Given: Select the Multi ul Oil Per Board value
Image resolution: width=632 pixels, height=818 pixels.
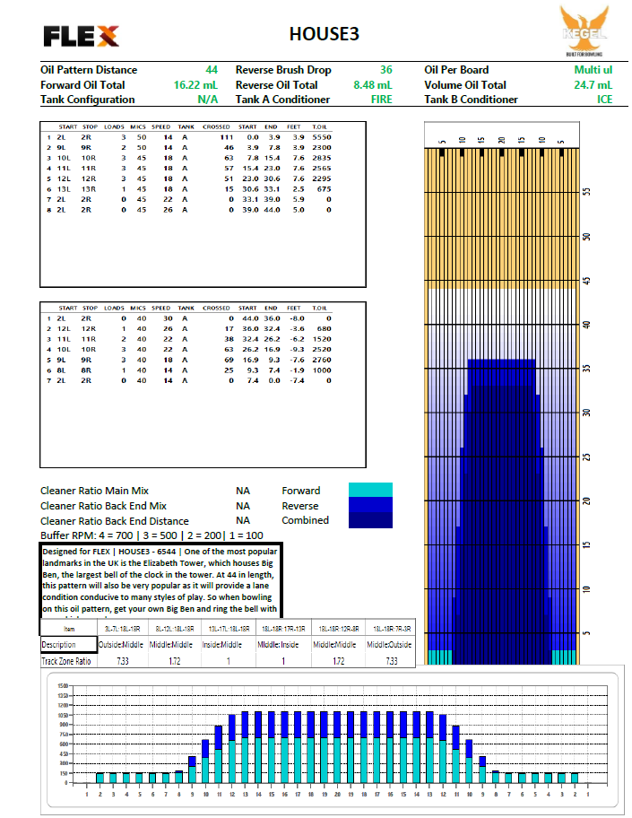Looking at the screenshot, I should (593, 70).
